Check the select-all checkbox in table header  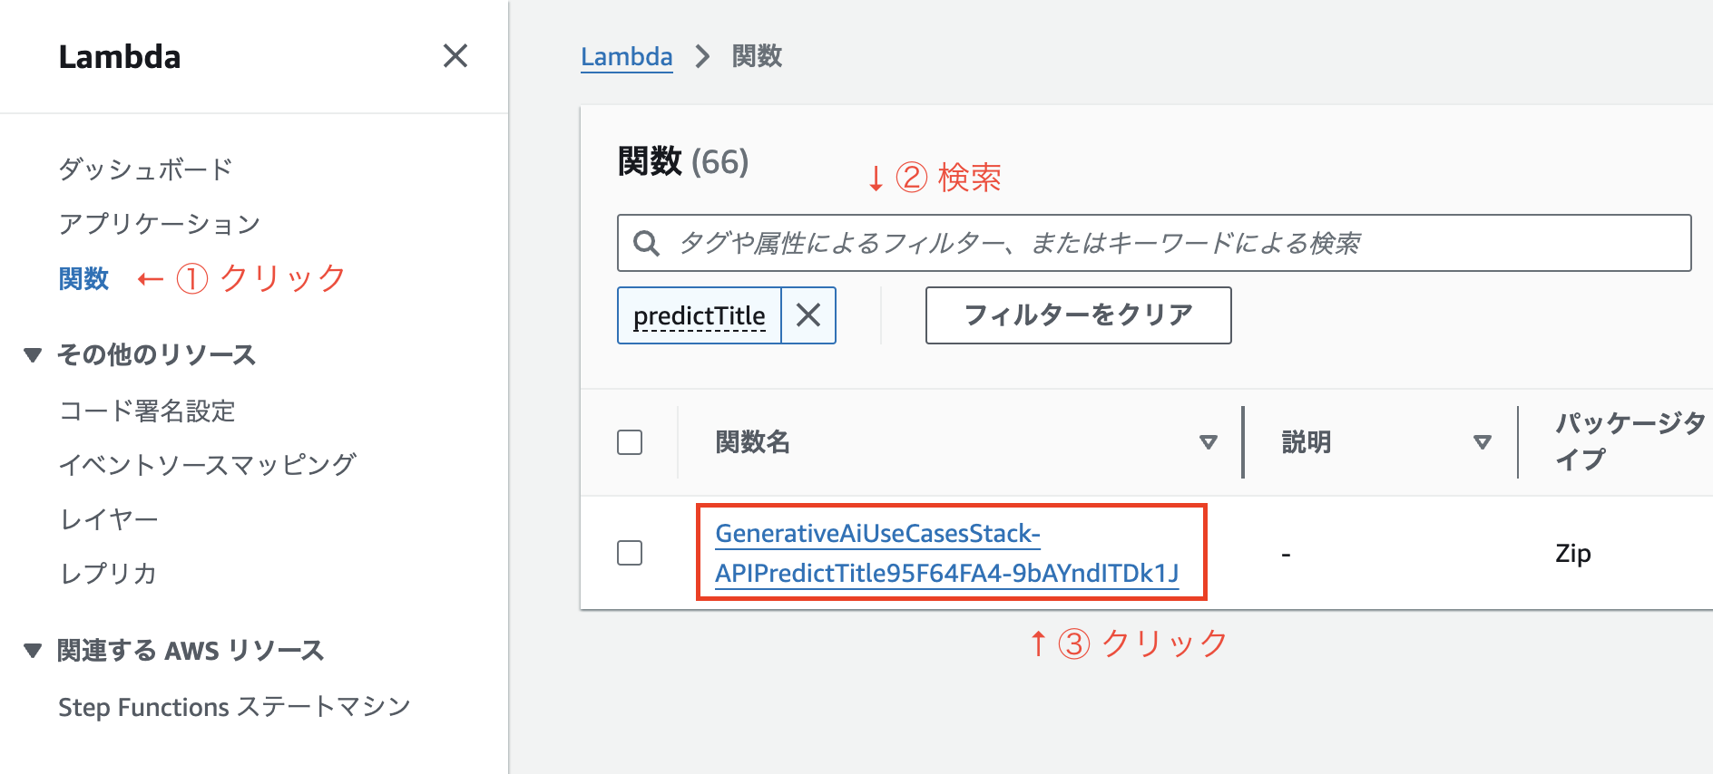(630, 440)
